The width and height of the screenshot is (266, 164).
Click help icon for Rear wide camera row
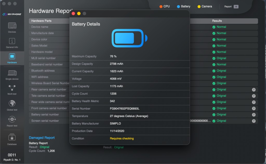254,102
